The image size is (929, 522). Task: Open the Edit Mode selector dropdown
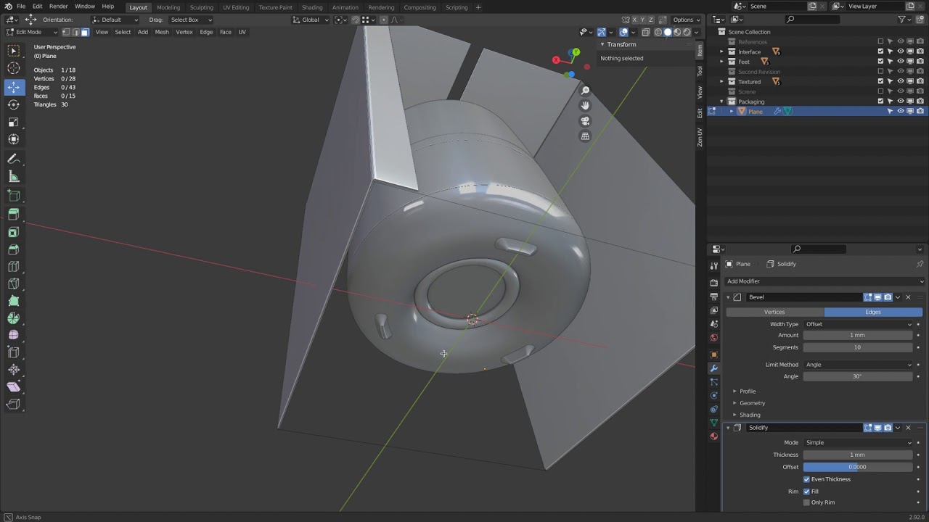point(32,32)
